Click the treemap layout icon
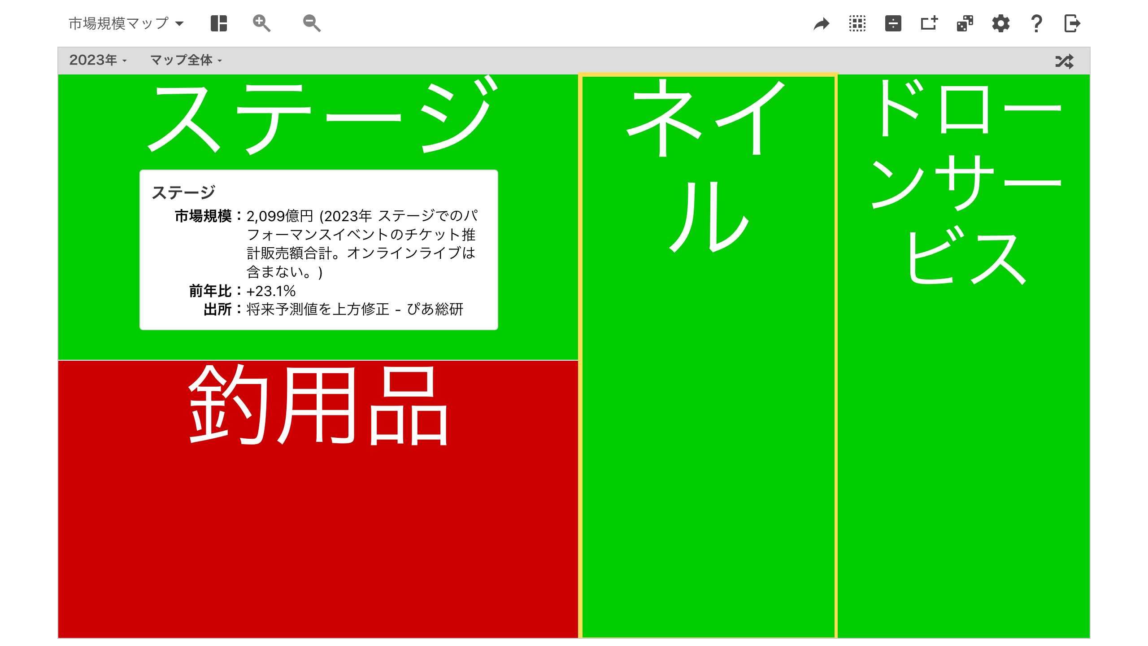The width and height of the screenshot is (1148, 646). tap(219, 23)
